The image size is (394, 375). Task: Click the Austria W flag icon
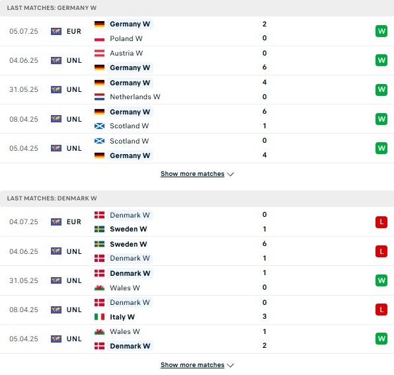(99, 54)
